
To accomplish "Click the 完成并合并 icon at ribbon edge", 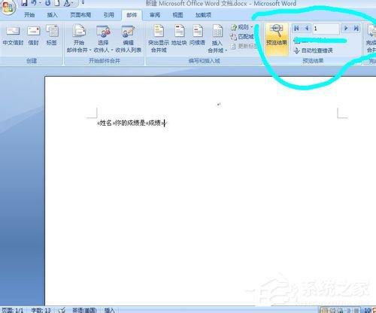I will tap(371, 38).
